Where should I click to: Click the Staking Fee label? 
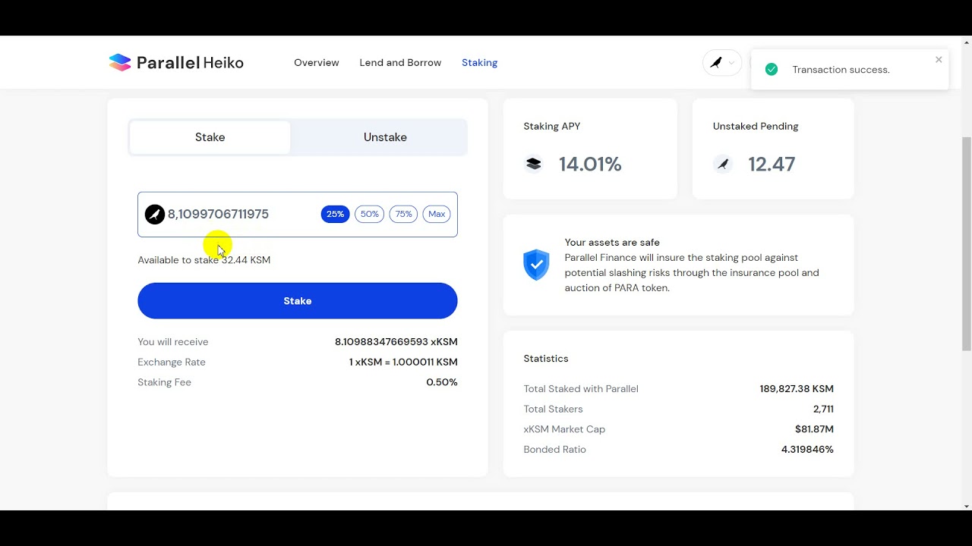164,382
